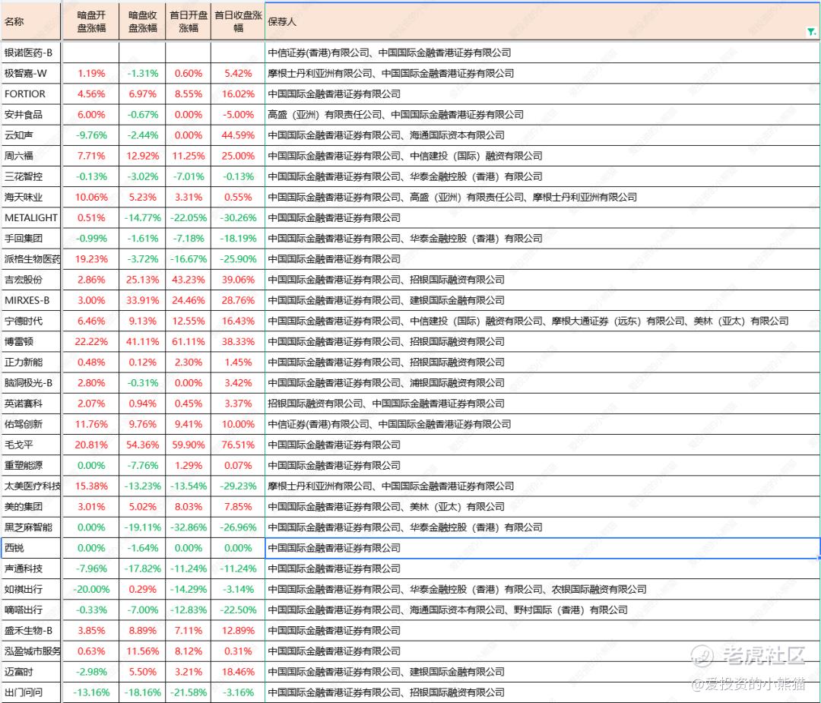Select the 10.06% cell in 海天味业 row
Screen dimensions: 821x703
[x=91, y=198]
